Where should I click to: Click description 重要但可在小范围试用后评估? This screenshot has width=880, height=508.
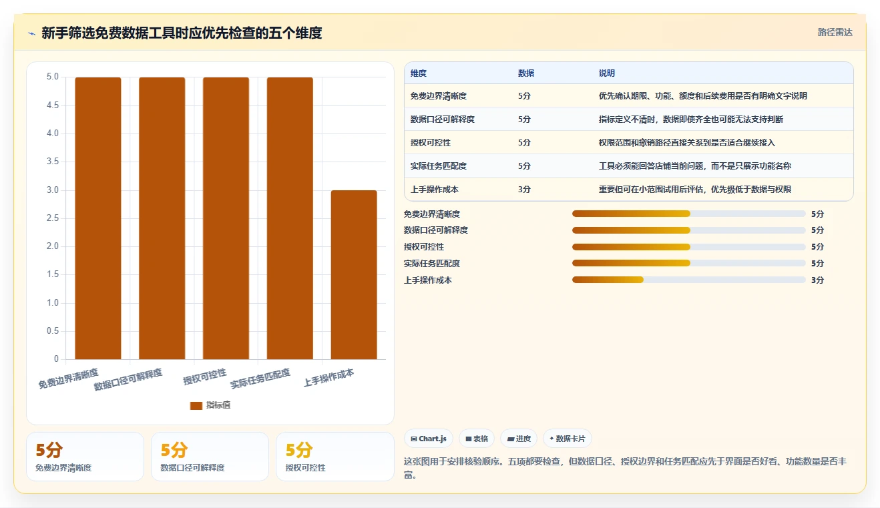point(695,190)
